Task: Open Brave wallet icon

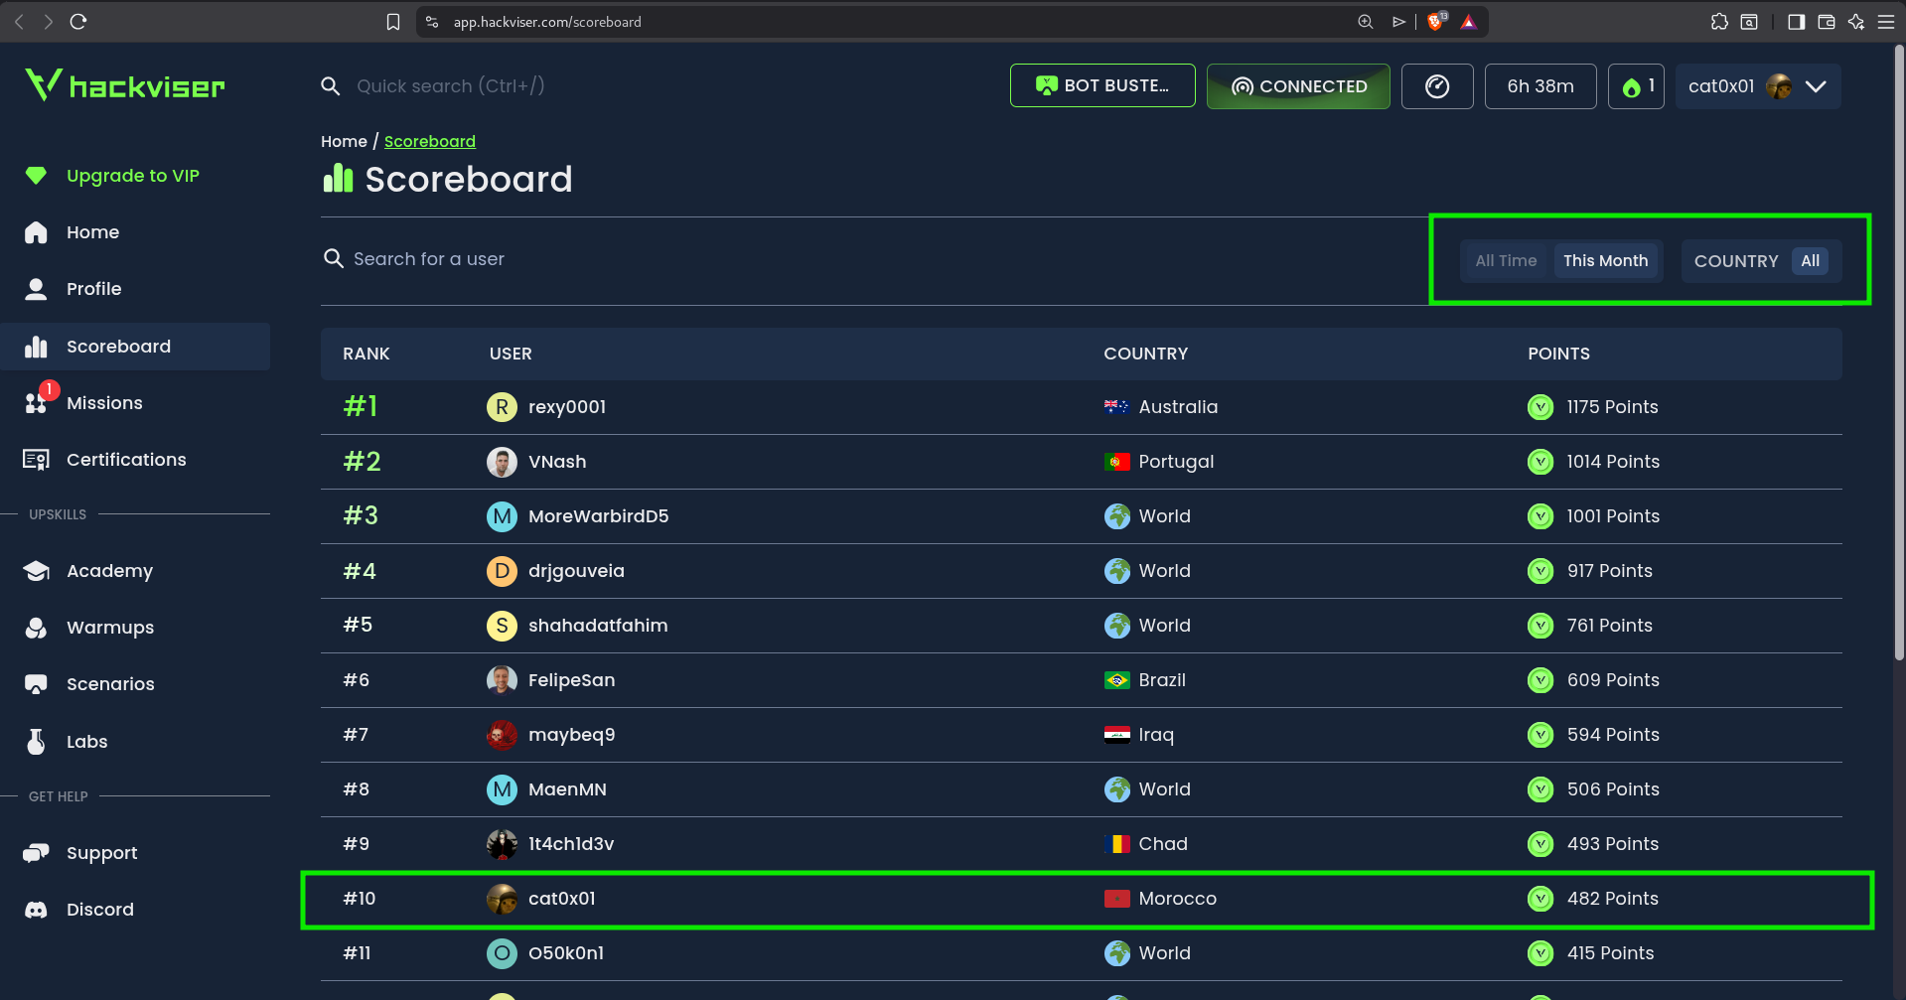Action: coord(1826,22)
